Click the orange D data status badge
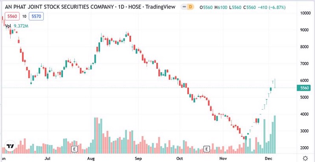The width and height of the screenshot is (315, 162). tap(190, 7)
